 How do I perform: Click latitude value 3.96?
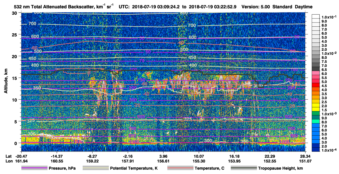163,156
